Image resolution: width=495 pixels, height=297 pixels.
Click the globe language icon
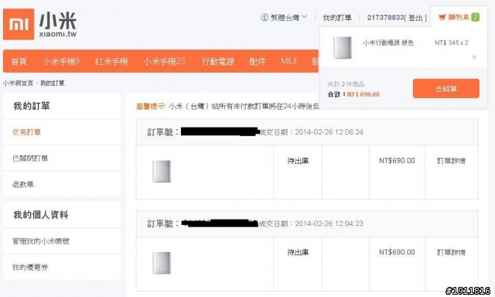[265, 17]
